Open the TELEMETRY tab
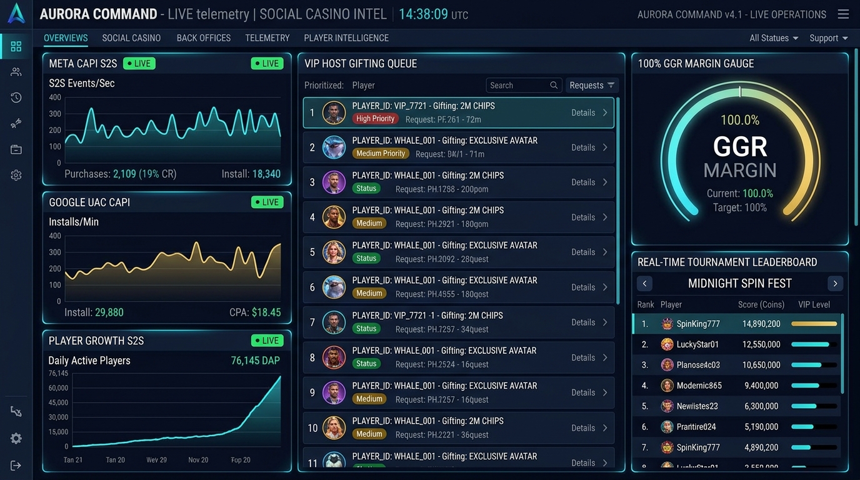 [x=267, y=38]
